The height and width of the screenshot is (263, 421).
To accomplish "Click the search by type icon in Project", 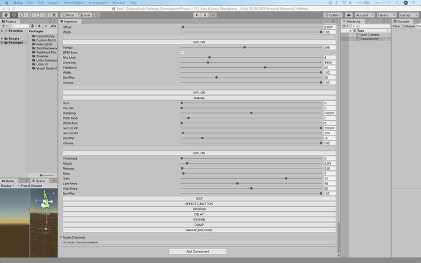I will [x=33, y=26].
